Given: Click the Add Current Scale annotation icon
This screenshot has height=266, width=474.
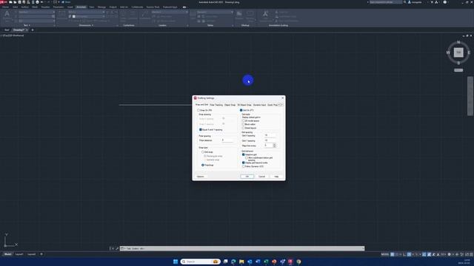Looking at the screenshot, I should pos(265,16).
